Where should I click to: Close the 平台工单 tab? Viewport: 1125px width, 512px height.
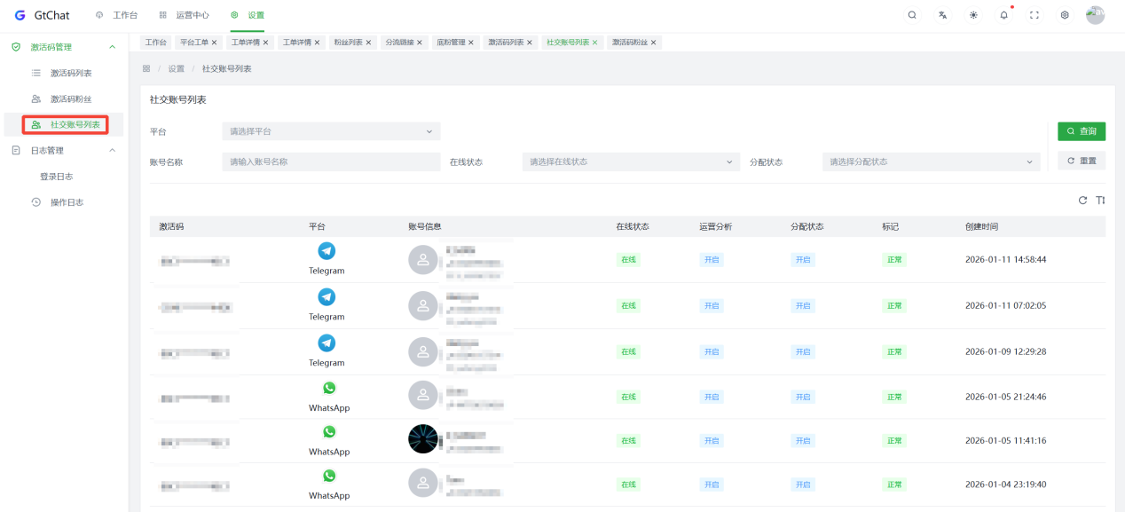(214, 43)
